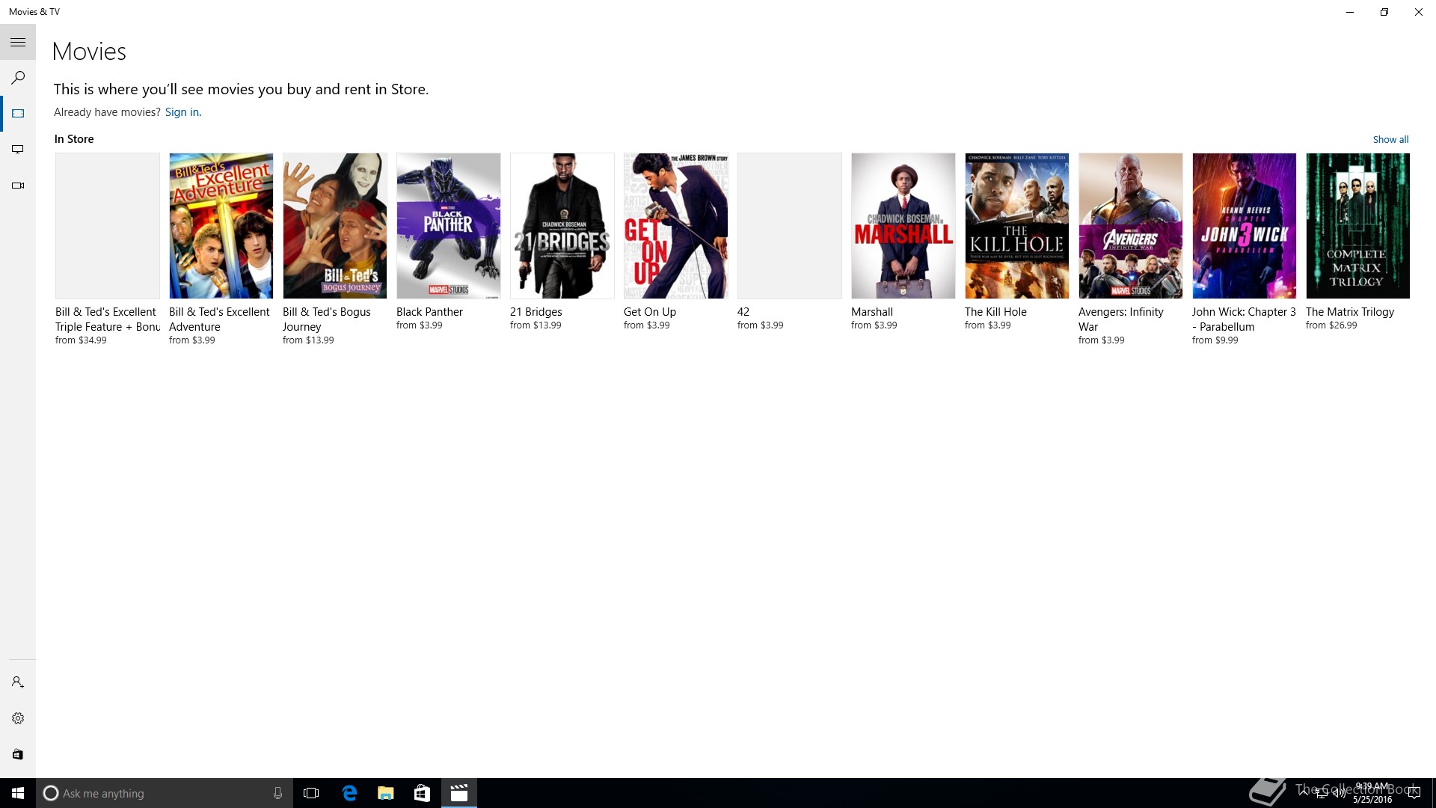Open Bill & Ted's Excellent Adventure poster

tap(221, 226)
